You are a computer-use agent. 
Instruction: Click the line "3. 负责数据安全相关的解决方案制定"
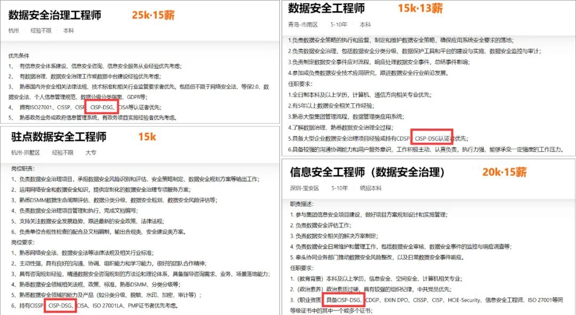point(334,236)
